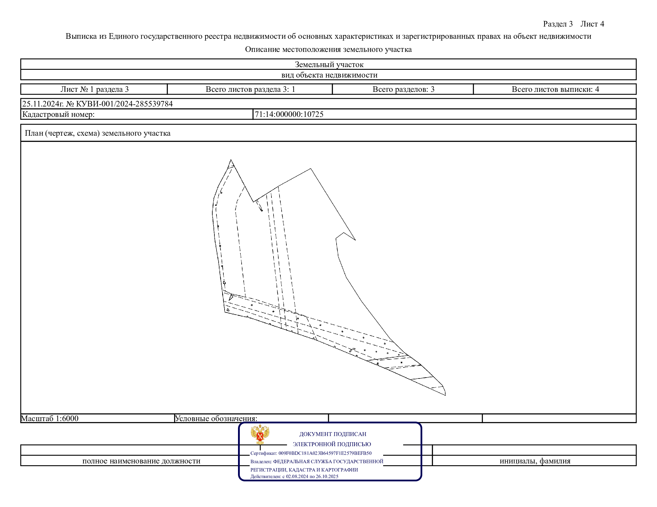Click the 'ДОКУМЕНТ ПОДПИСАН' stamp title

click(332, 434)
